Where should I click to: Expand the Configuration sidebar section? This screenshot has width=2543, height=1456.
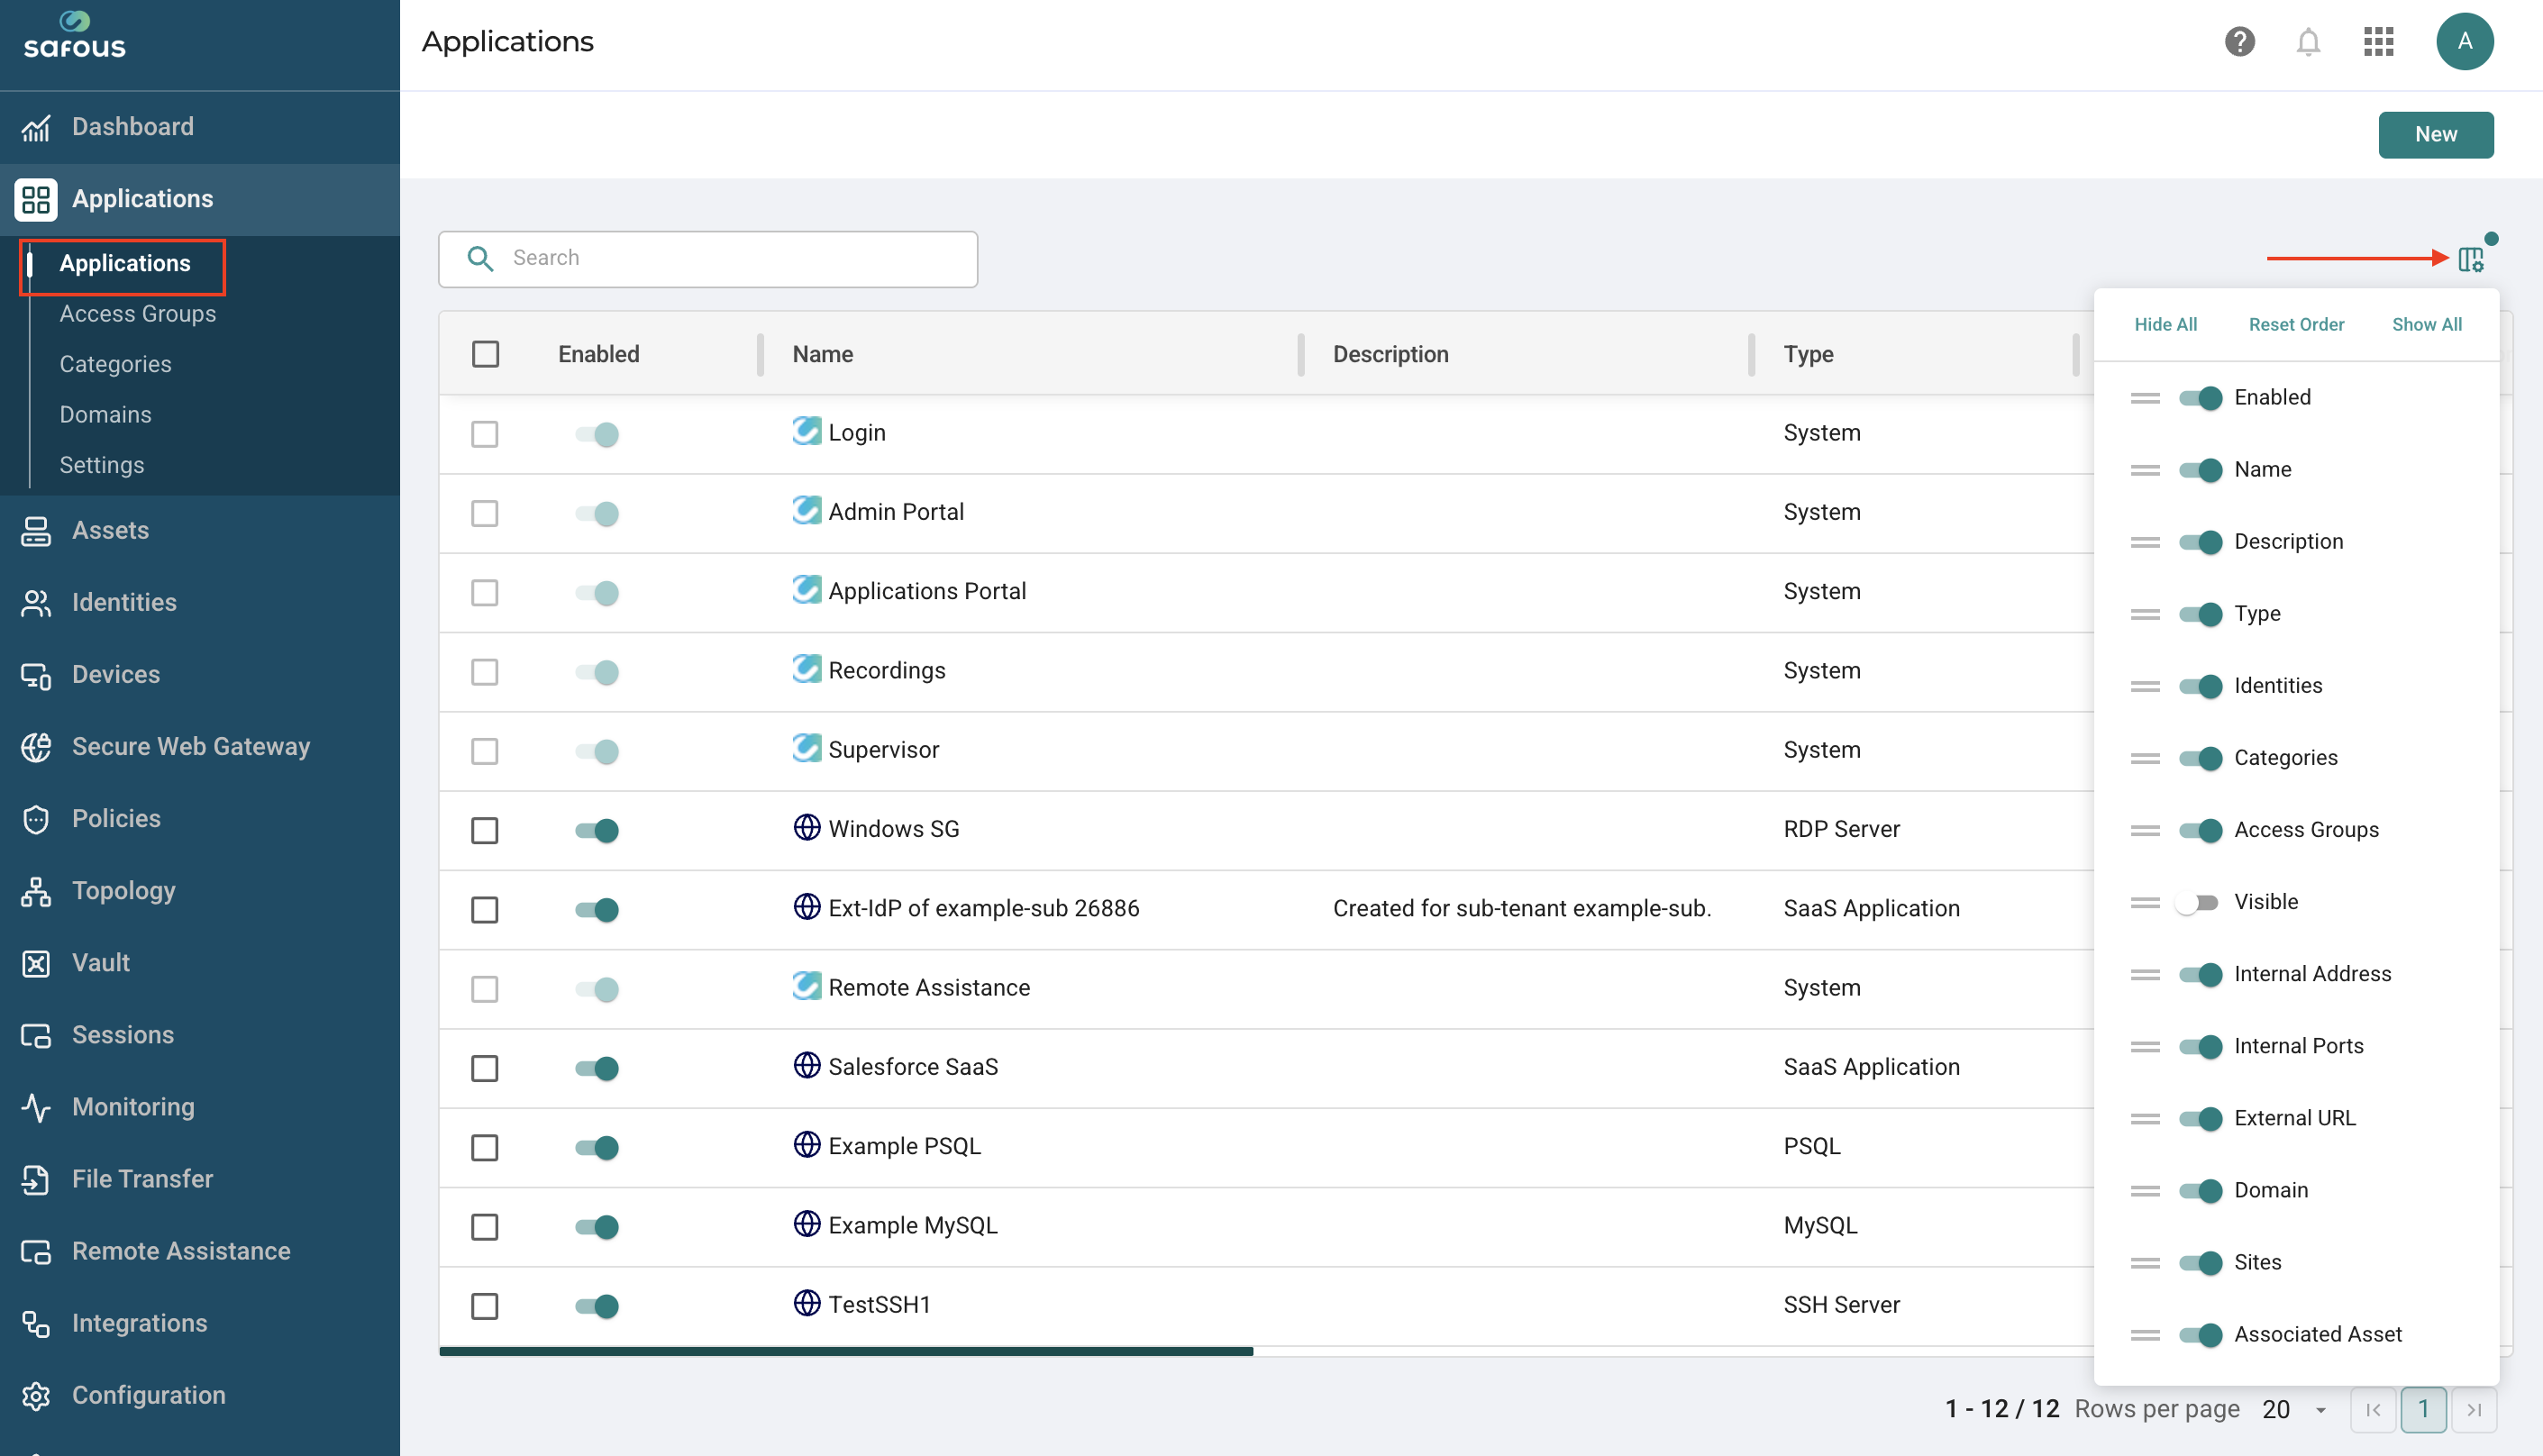[x=200, y=1395]
